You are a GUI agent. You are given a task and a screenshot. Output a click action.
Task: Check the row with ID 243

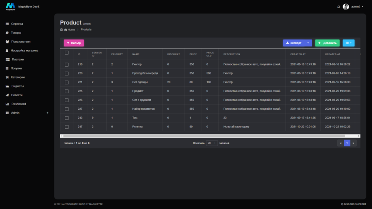(67, 118)
